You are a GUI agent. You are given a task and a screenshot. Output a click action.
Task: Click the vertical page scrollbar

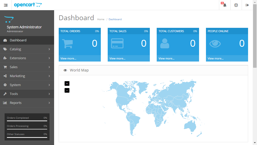pos(255,36)
